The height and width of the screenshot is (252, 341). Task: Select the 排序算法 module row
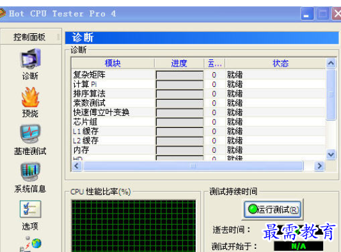click(198, 94)
